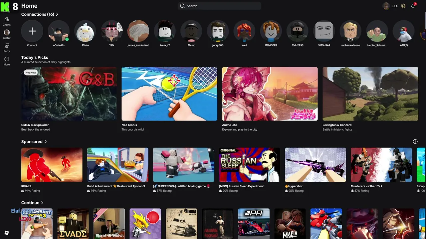Open the Lexington & Concord pick
Screen dimensions: 426x239
tap(370, 94)
